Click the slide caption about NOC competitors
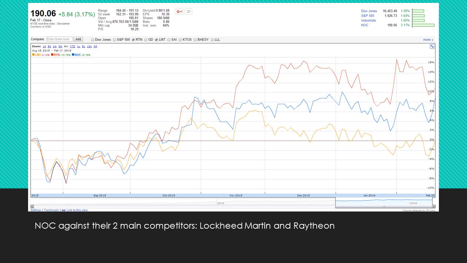The height and width of the screenshot is (263, 467). tap(185, 226)
